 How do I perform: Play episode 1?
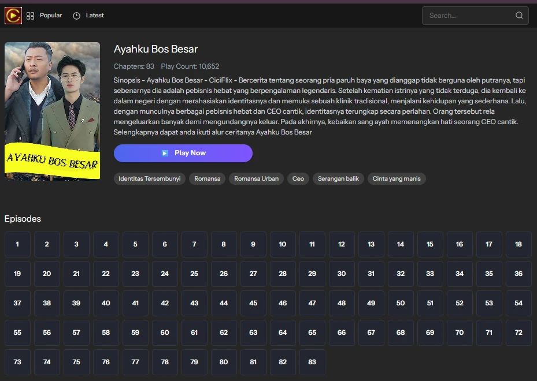pos(17,244)
